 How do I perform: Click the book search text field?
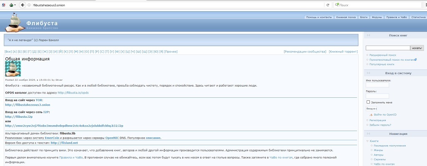point(388,48)
